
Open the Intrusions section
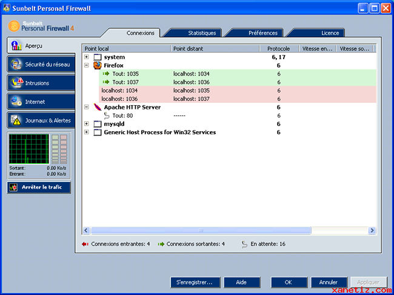coord(41,83)
